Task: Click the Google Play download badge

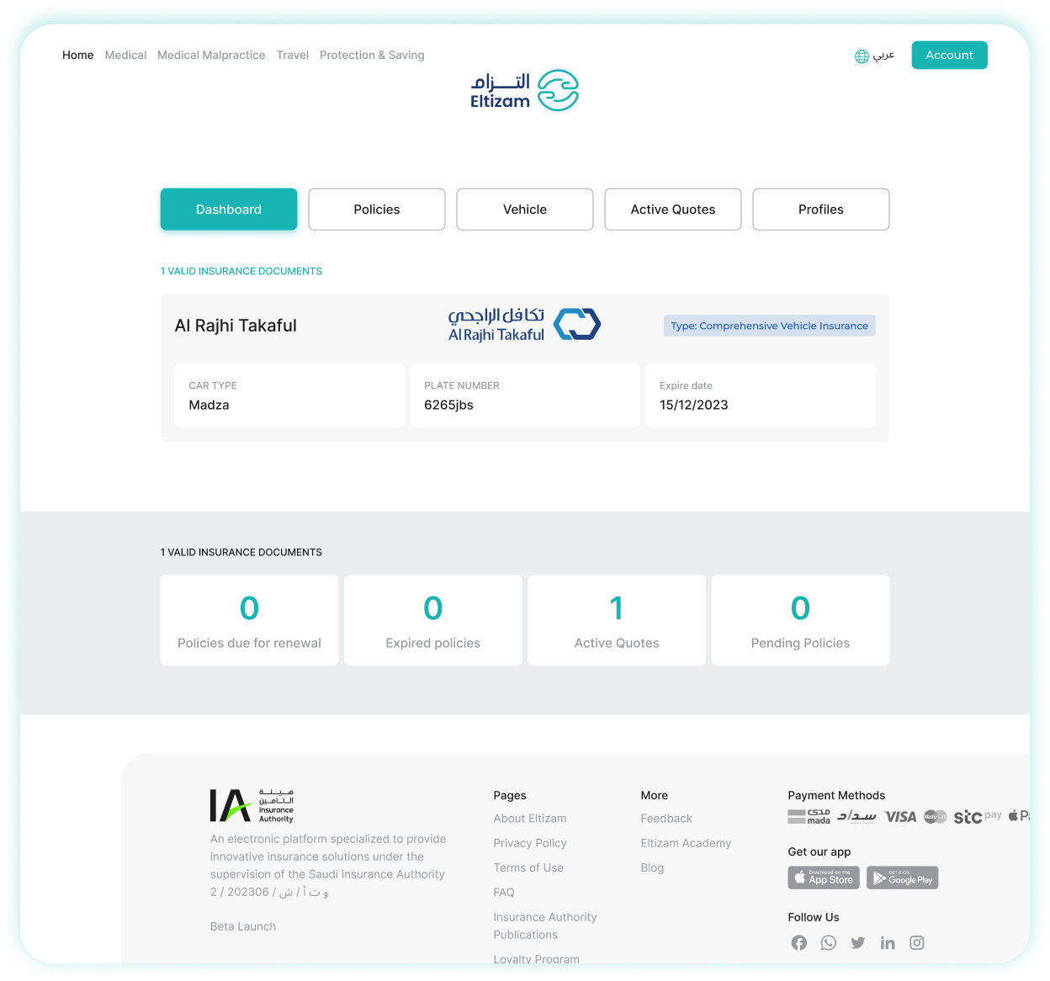Action: [x=903, y=878]
